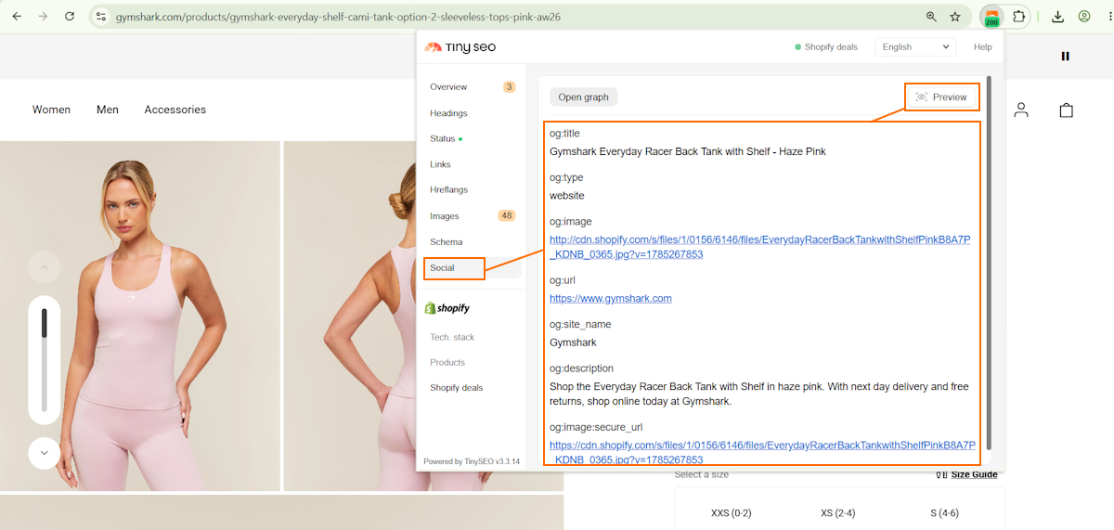This screenshot has height=530, width=1114.
Task: Bookmark this page with the star icon
Action: [x=955, y=17]
